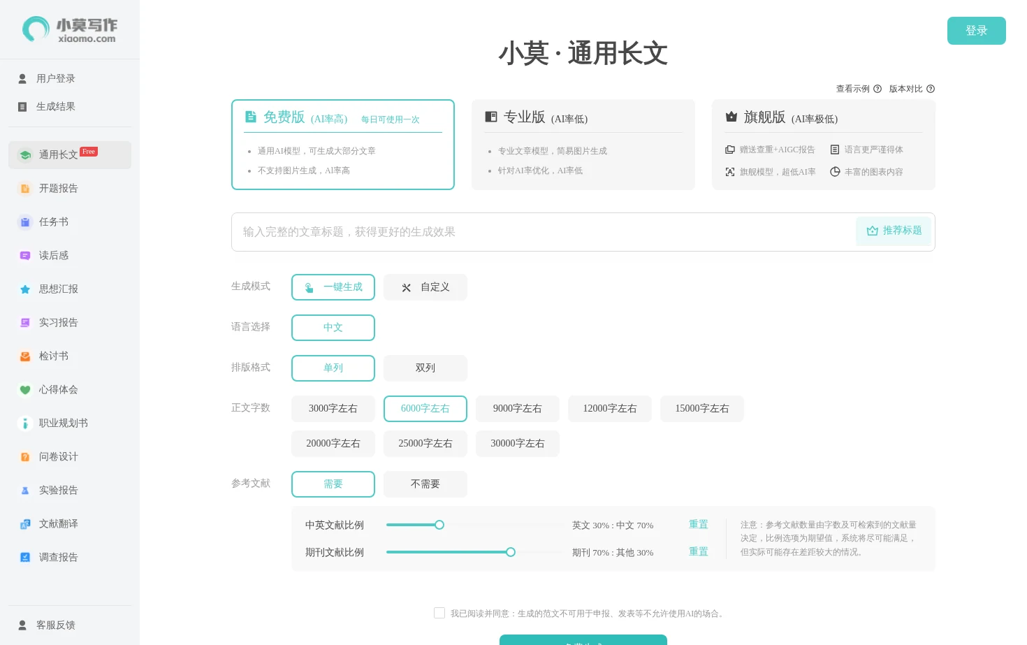The width and height of the screenshot is (1027, 645).
Task: Choose 单列 layout format
Action: pos(333,368)
